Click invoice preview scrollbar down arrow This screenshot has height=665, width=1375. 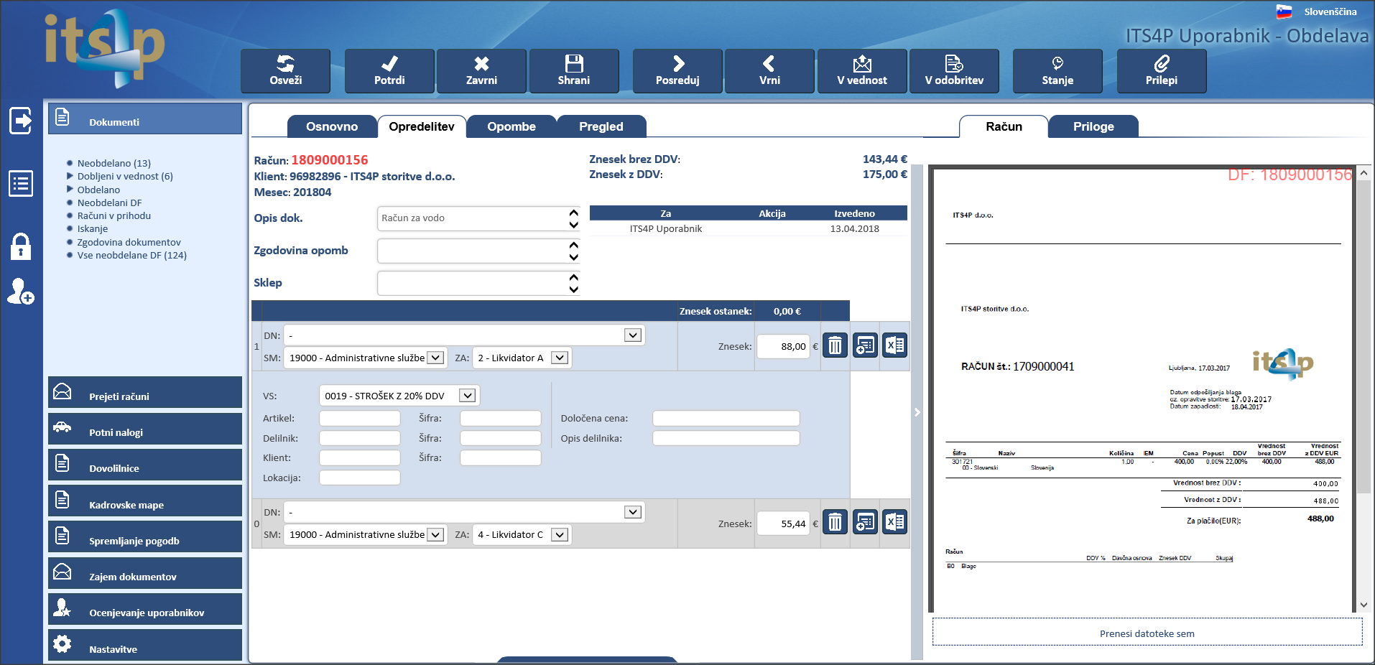(1364, 605)
